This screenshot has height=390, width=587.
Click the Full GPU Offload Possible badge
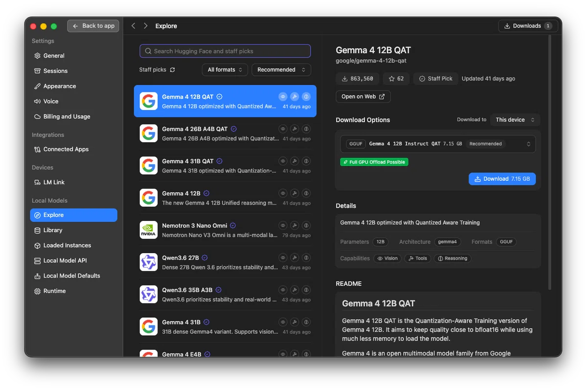(x=374, y=162)
